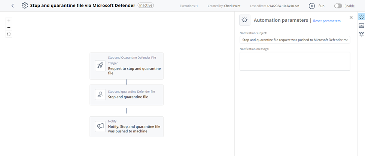Click the megaphone Notify icon

100,126
